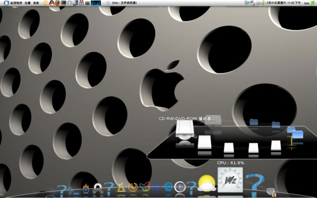The width and height of the screenshot is (317, 198).
Task: Click the terminal prompt icon in the dock
Action: [x=73, y=191]
